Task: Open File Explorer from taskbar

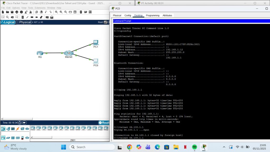Action: [x=176, y=147]
